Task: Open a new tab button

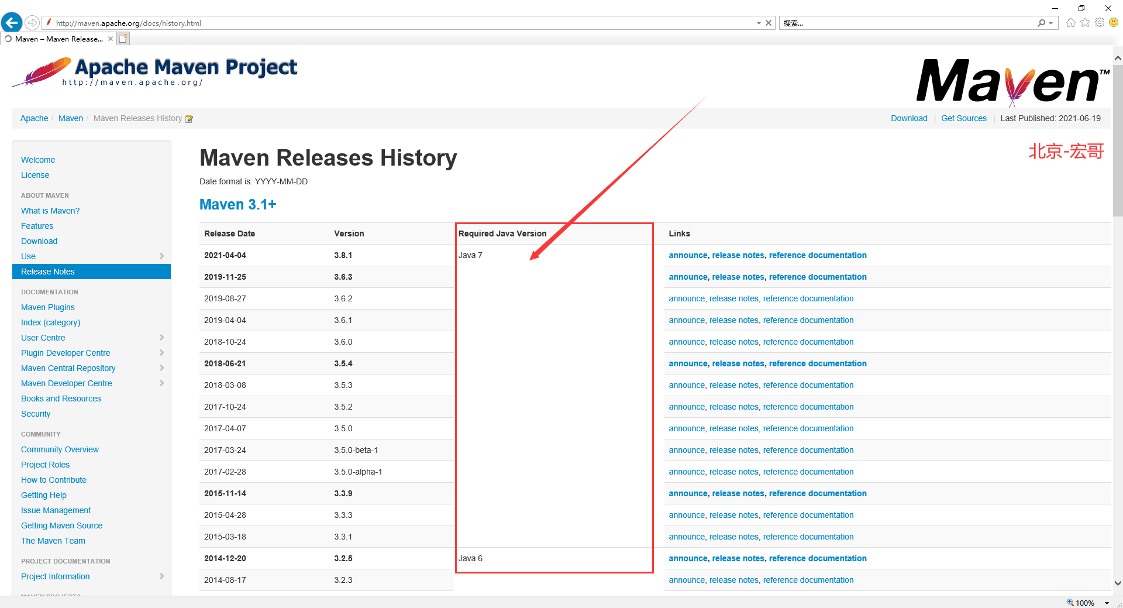Action: coord(123,39)
